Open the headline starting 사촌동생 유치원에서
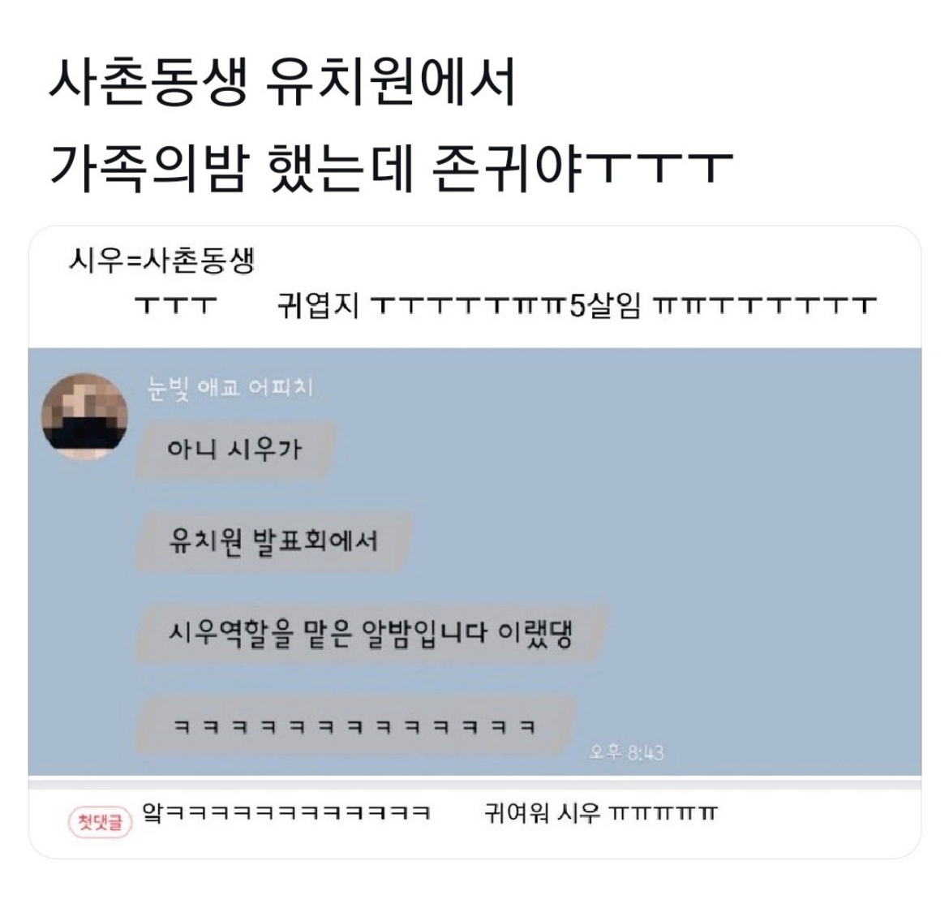Viewport: 949px width, 917px height. [x=282, y=82]
